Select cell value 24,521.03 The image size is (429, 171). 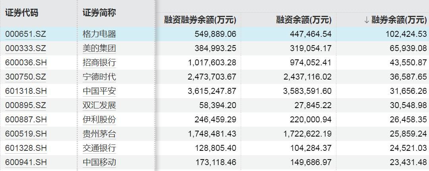coord(408,148)
